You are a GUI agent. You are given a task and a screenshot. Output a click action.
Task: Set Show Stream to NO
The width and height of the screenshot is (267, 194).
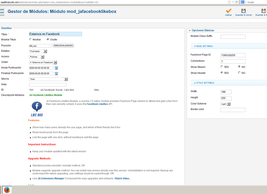239,67
